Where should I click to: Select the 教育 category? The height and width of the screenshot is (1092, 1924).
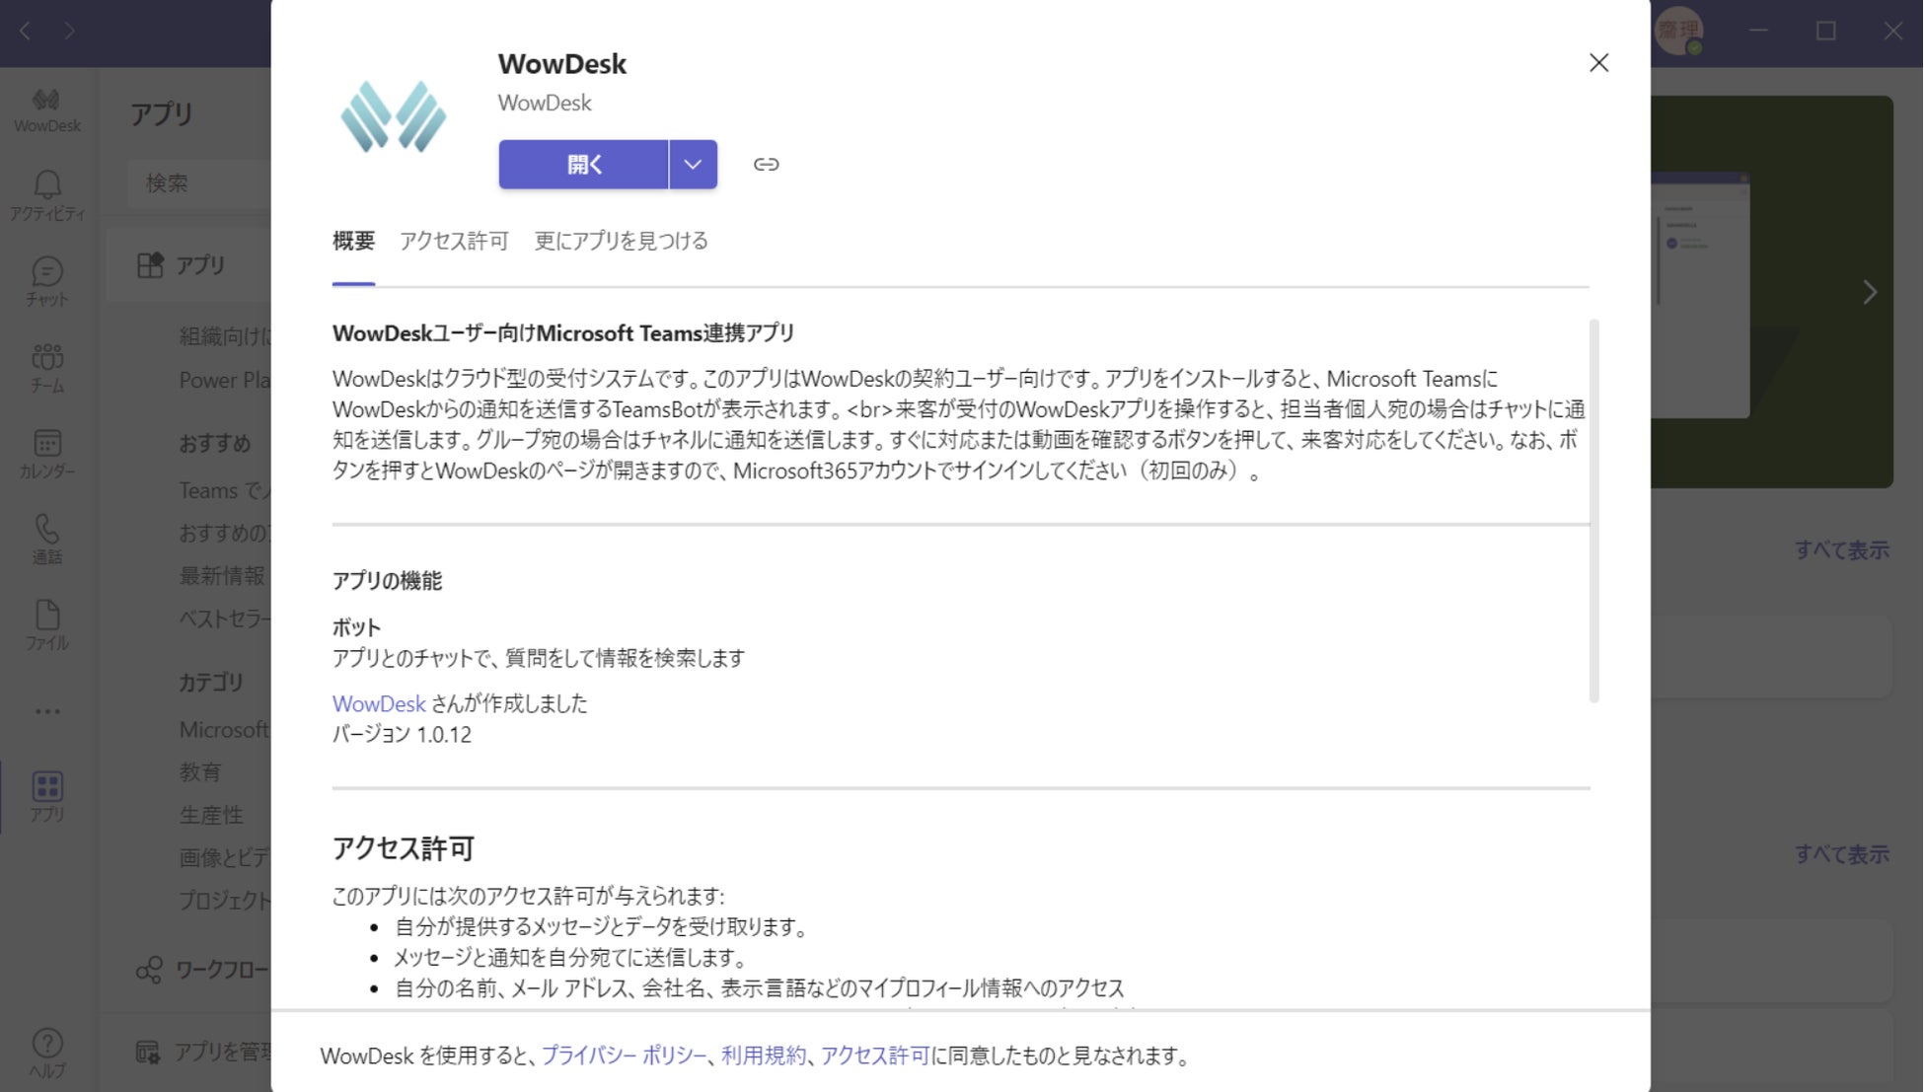coord(200,772)
